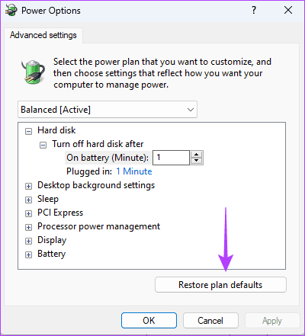Confirm changes with the OK button

tap(149, 321)
